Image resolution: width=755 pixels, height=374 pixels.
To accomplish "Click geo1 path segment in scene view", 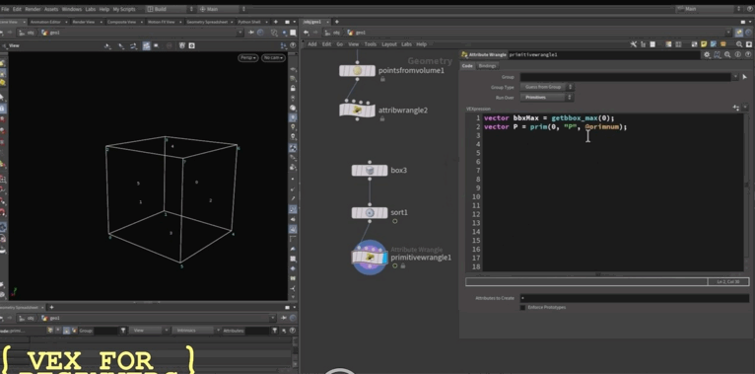I will click(x=51, y=33).
